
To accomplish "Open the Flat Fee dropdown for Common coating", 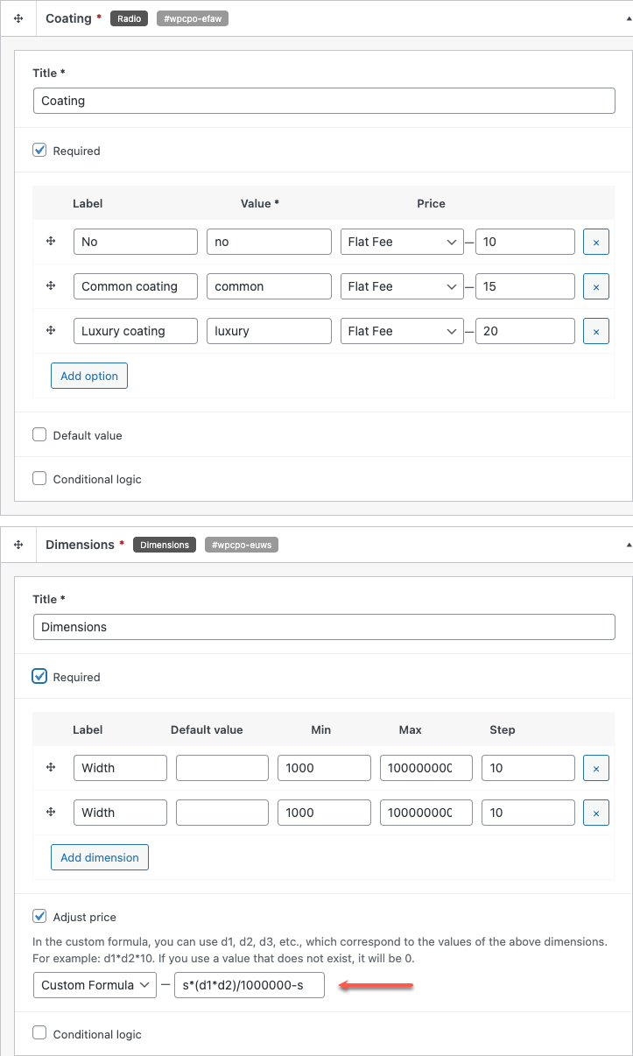I will tap(402, 286).
